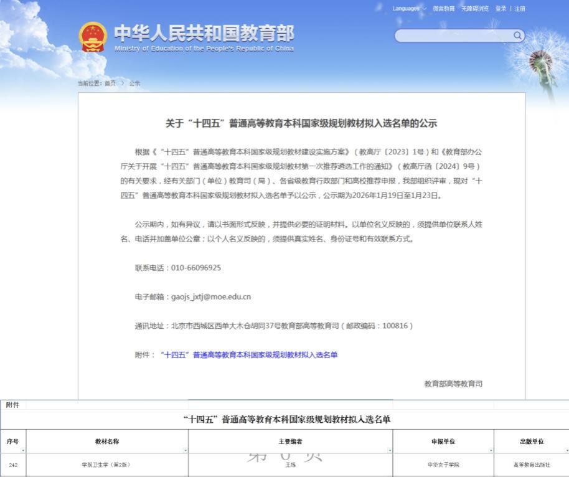Image resolution: width=569 pixels, height=477 pixels.
Task: Enable 无障碍浏览 accessibility mode
Action: tap(475, 9)
